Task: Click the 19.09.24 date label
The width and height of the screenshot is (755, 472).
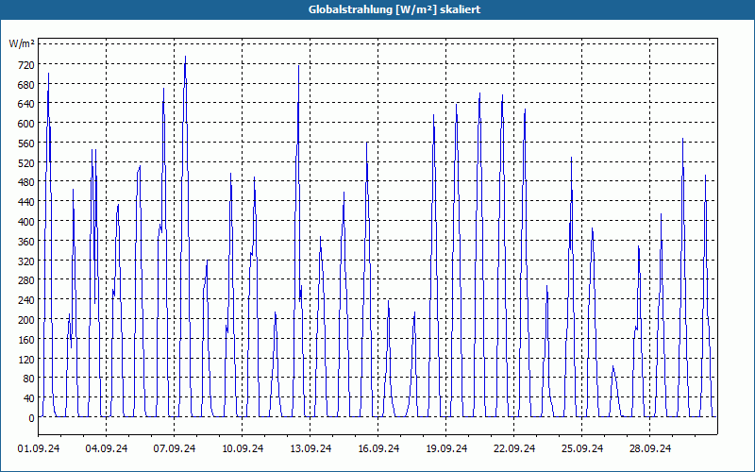Action: coord(445,448)
